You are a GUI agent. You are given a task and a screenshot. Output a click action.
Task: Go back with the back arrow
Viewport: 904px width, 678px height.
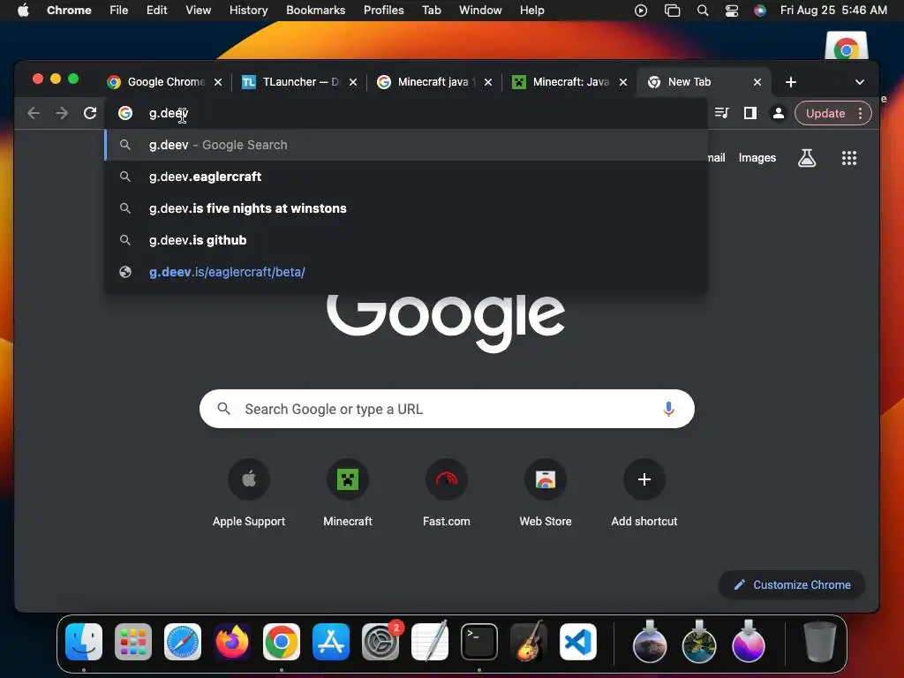point(34,113)
